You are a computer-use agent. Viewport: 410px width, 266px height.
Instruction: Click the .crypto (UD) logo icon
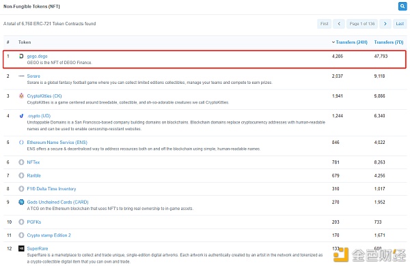[21, 116]
